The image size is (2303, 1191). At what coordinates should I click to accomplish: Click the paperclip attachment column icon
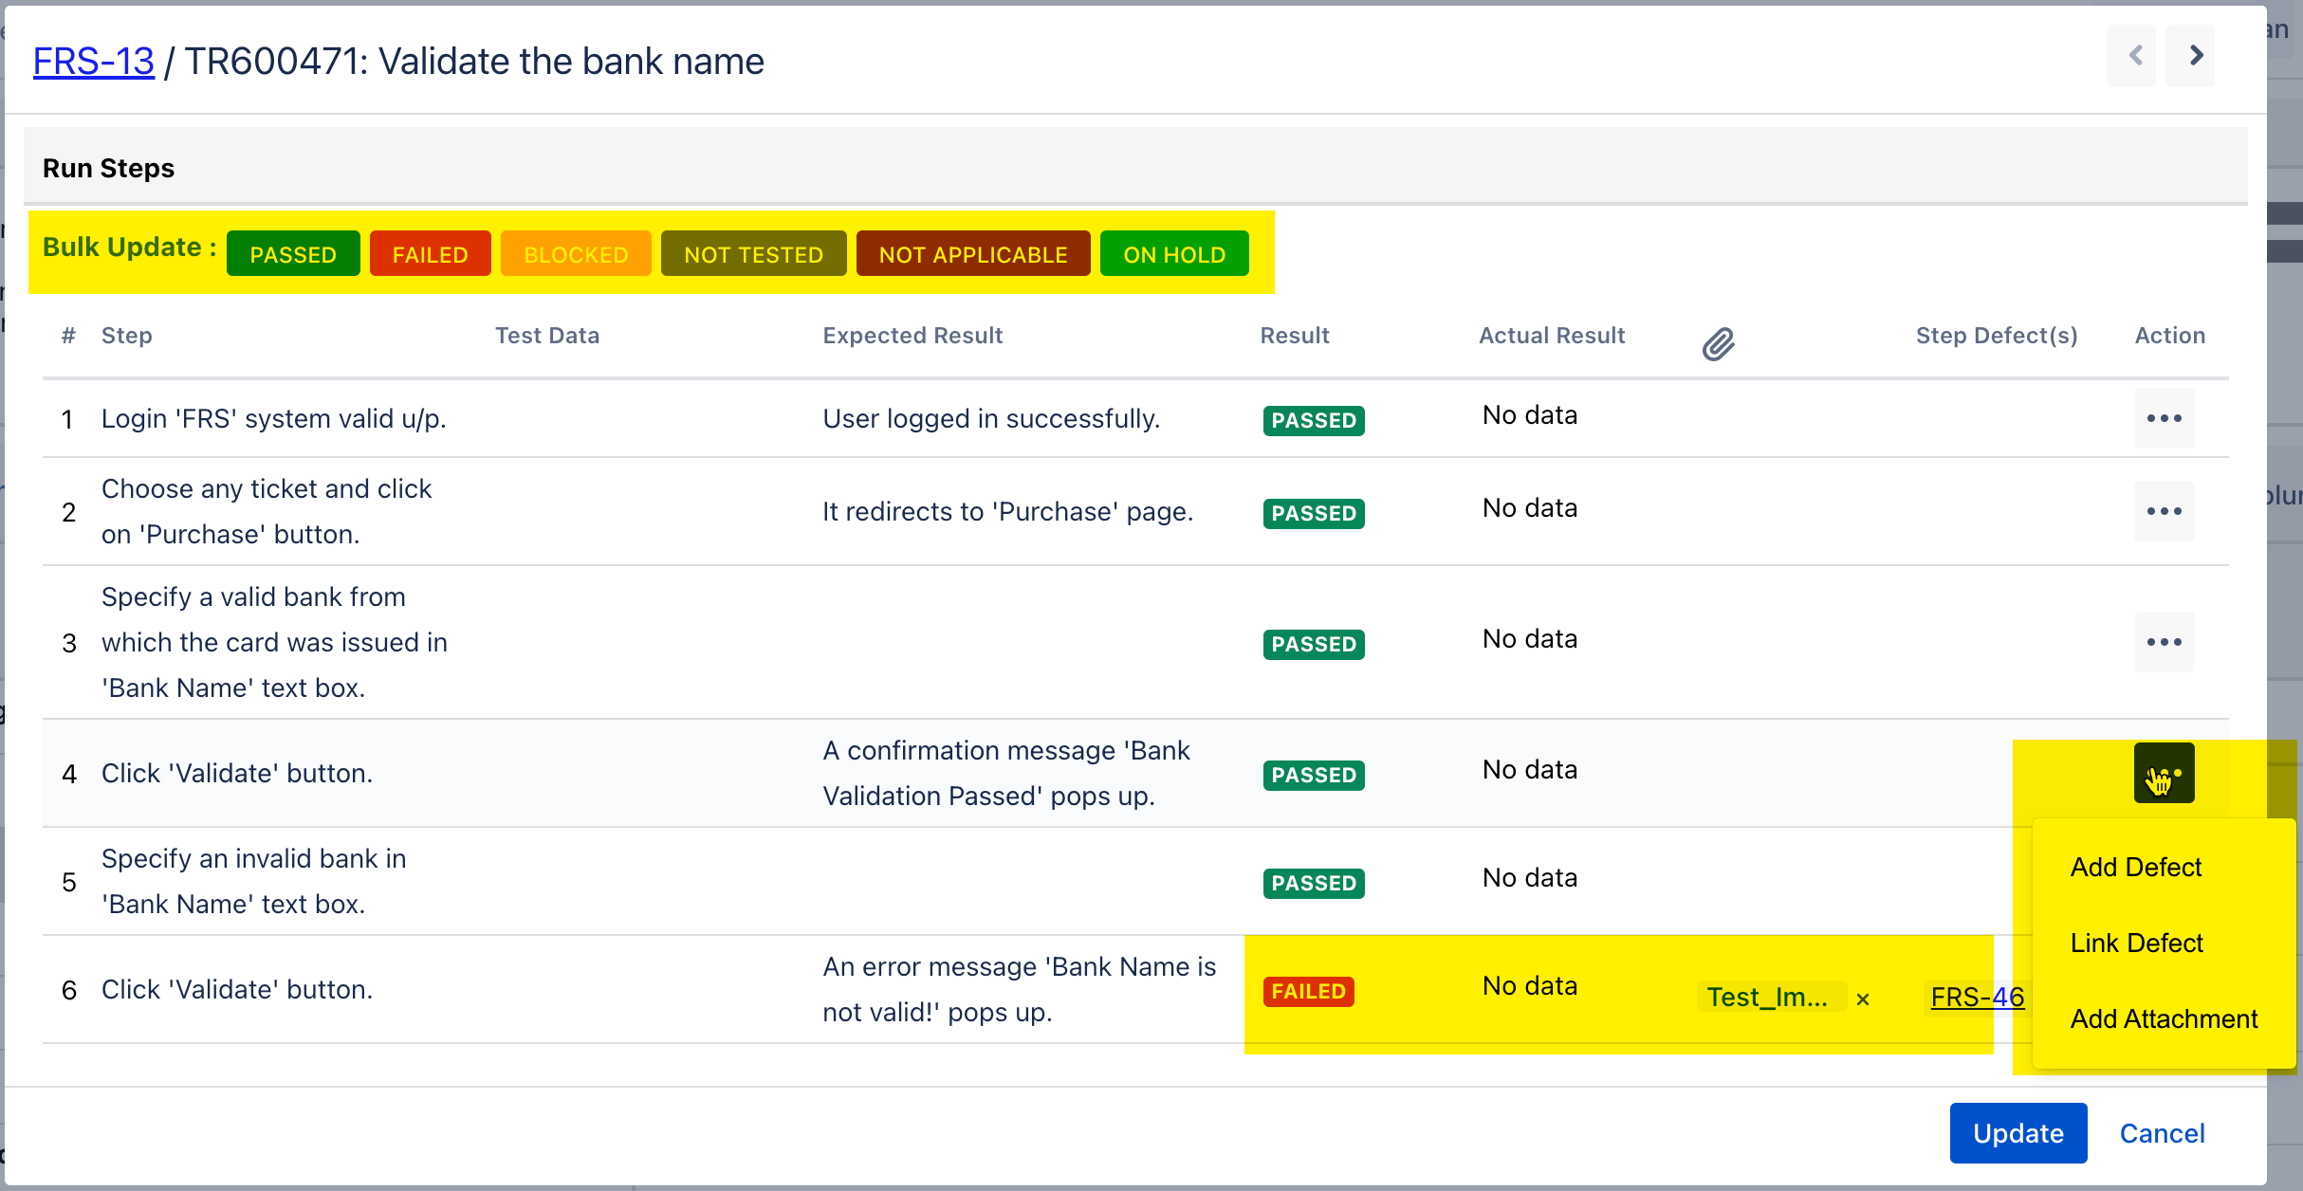(1718, 344)
